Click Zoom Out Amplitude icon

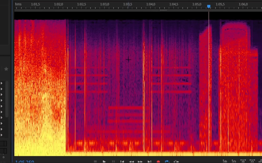(x=234, y=161)
